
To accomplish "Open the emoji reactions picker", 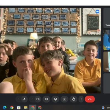I will [x=55, y=99].
